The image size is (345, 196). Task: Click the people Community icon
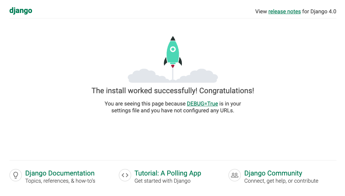coord(235,175)
